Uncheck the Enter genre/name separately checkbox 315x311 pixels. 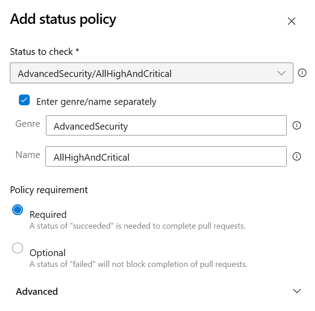tap(24, 100)
